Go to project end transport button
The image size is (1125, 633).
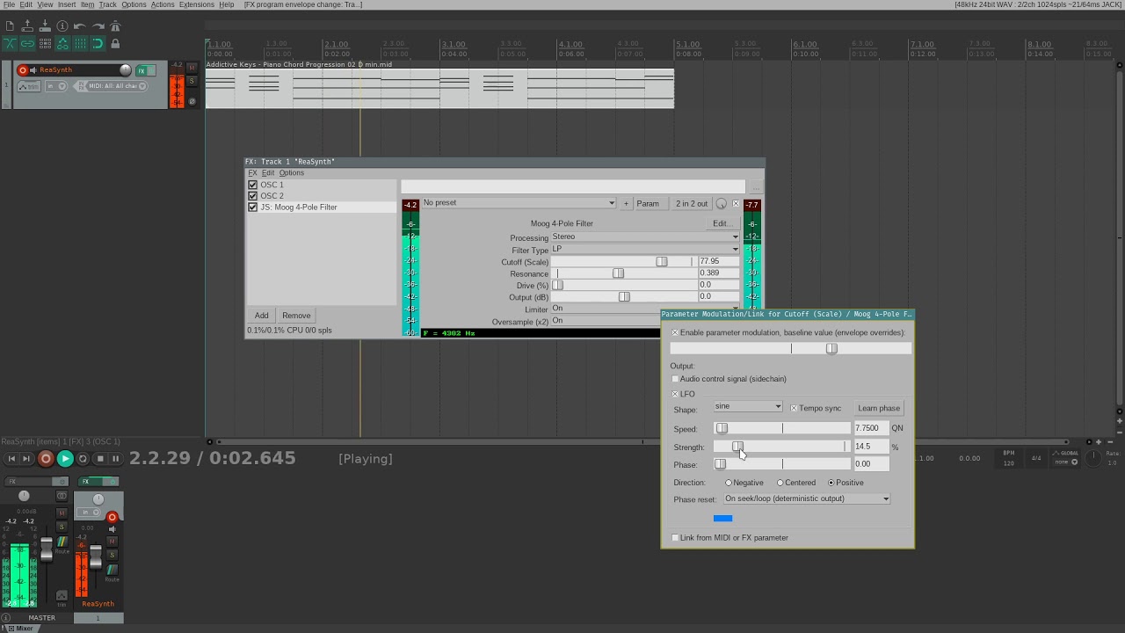pos(26,459)
